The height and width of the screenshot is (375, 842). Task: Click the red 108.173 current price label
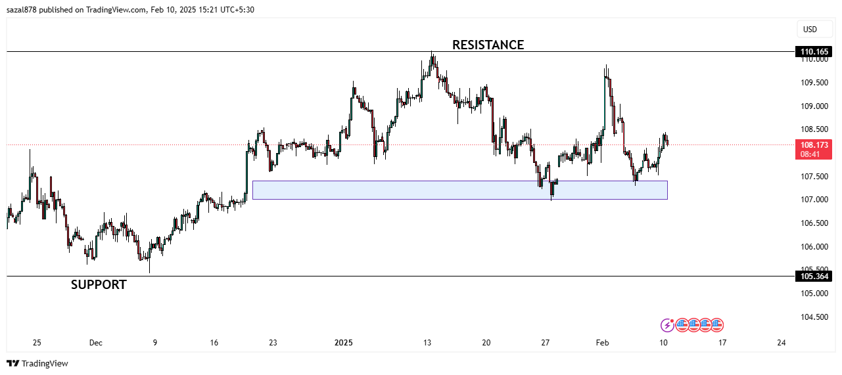coord(814,149)
